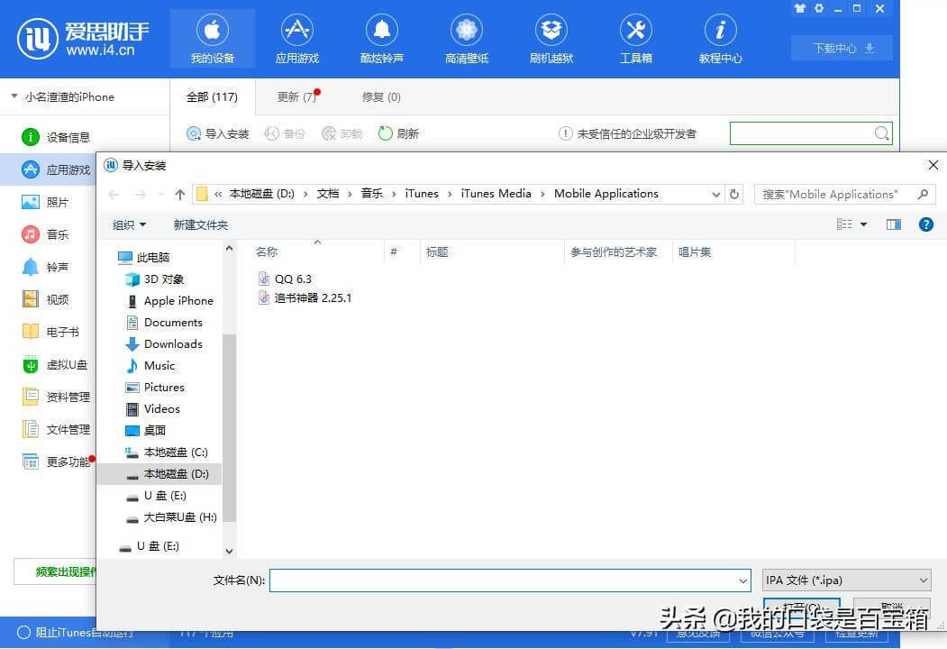
Task: Toggle the preview pane in the file dialog
Action: tap(893, 224)
